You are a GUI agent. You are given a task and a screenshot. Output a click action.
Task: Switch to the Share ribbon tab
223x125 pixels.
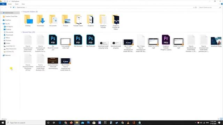[17, 4]
